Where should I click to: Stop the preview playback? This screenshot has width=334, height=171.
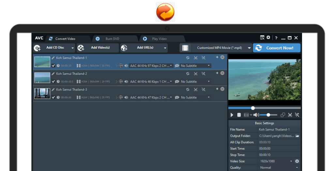tap(239, 115)
